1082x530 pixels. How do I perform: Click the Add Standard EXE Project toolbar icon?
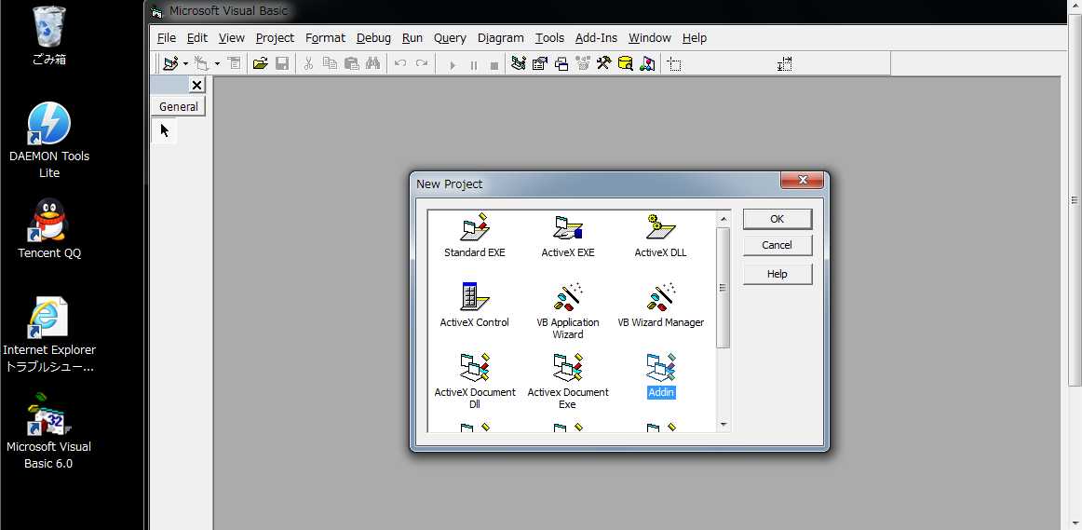(169, 64)
